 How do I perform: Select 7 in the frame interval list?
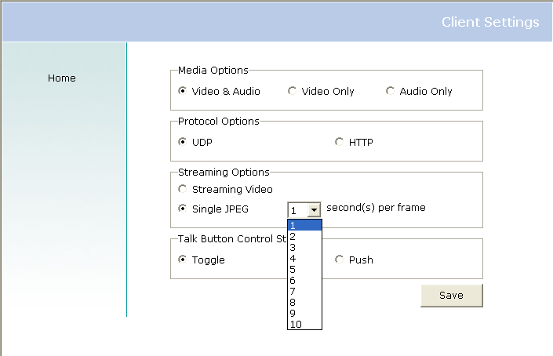[x=304, y=292]
